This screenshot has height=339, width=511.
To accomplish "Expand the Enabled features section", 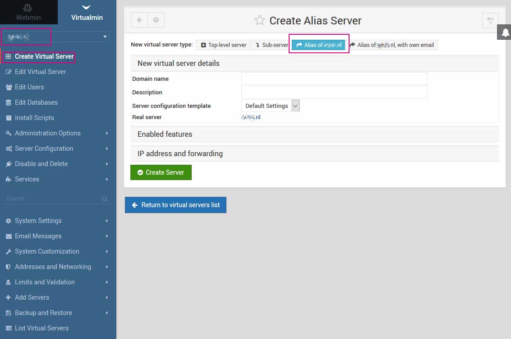I will tap(165, 134).
